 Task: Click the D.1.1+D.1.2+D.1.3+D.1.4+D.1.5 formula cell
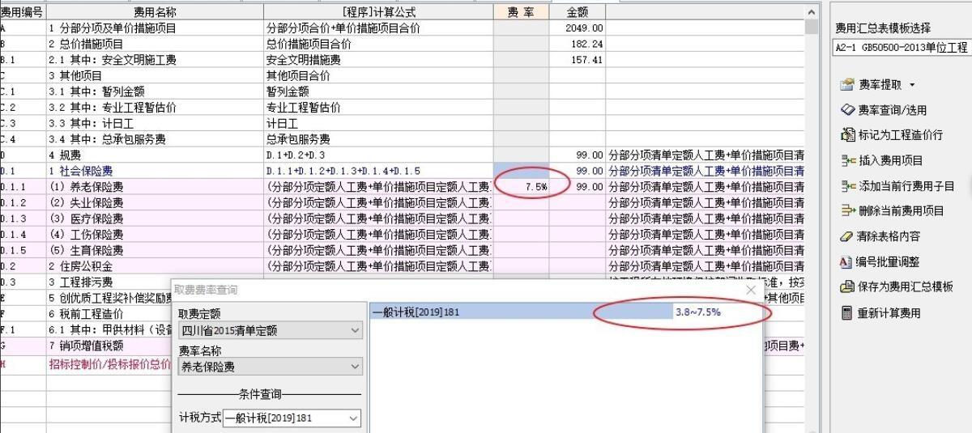[378, 171]
